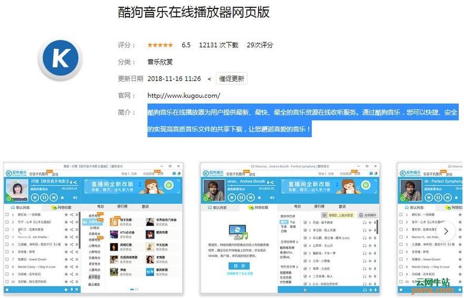
Task: Click the less-than arrow beside the update date
Action: 209,79
